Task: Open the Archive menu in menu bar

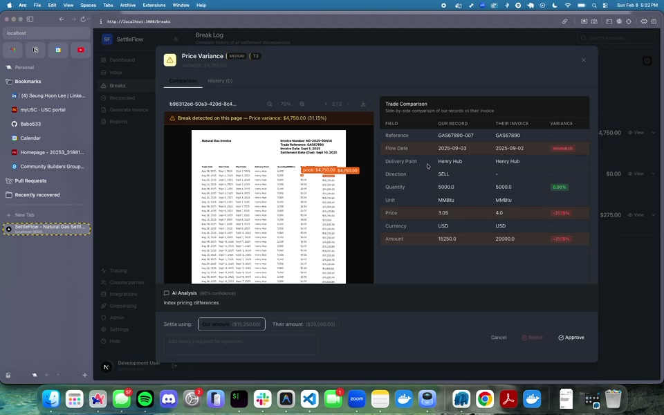Action: click(x=127, y=5)
